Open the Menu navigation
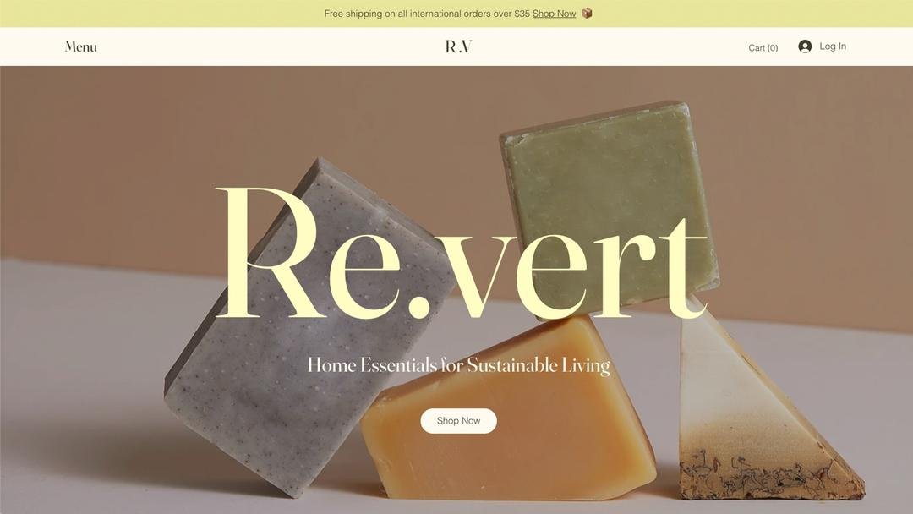The width and height of the screenshot is (913, 514). [81, 46]
